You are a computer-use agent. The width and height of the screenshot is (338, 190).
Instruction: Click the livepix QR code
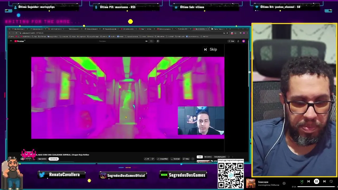click(231, 175)
